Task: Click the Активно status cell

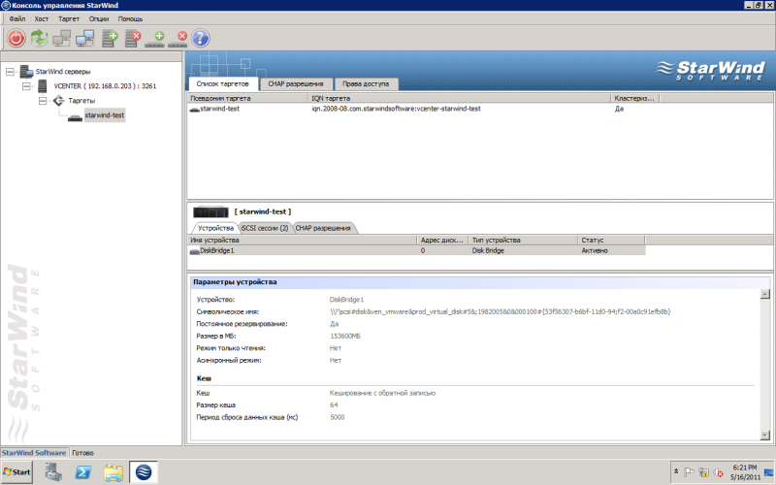Action: point(595,251)
